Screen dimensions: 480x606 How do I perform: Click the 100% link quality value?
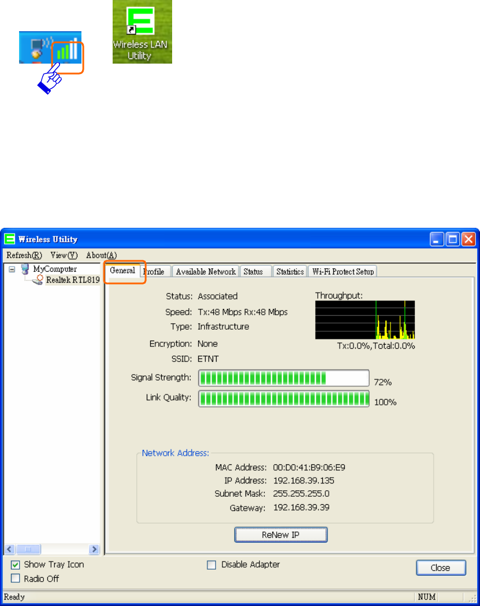click(x=385, y=402)
